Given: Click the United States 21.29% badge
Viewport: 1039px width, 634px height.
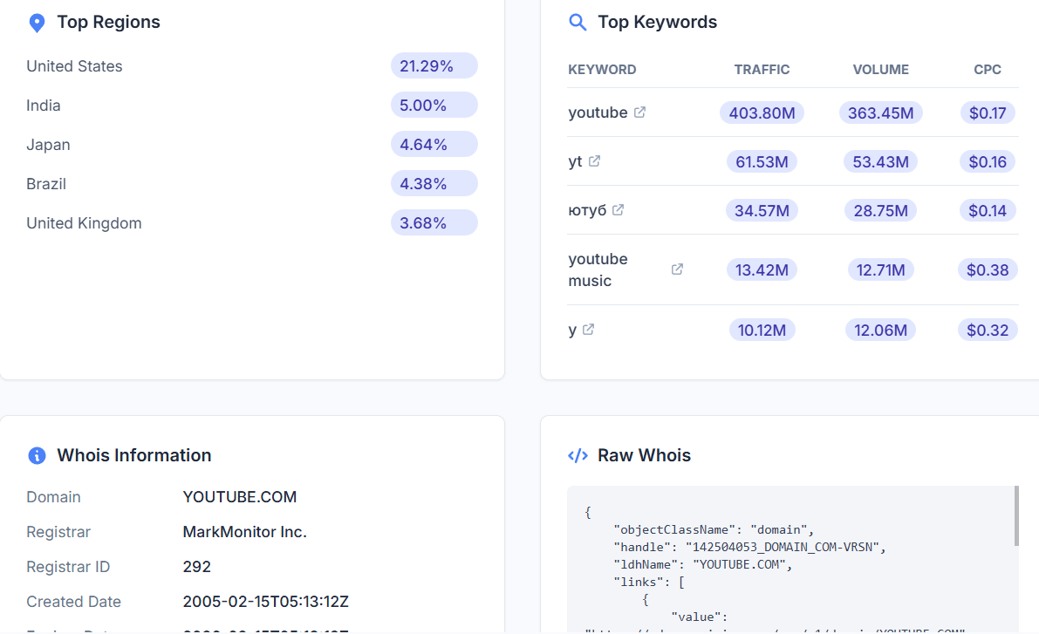Looking at the screenshot, I should point(434,66).
